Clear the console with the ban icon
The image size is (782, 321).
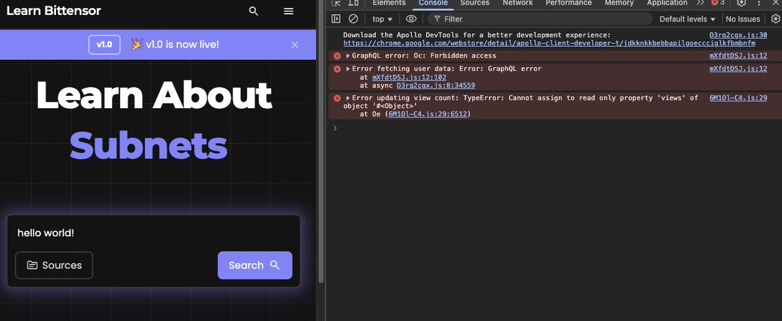tap(353, 19)
